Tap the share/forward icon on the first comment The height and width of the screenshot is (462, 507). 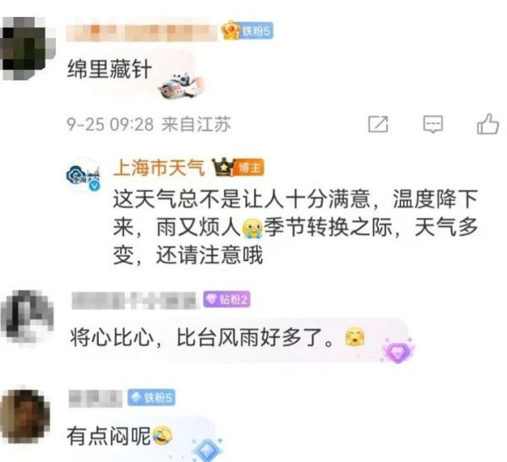pos(378,124)
